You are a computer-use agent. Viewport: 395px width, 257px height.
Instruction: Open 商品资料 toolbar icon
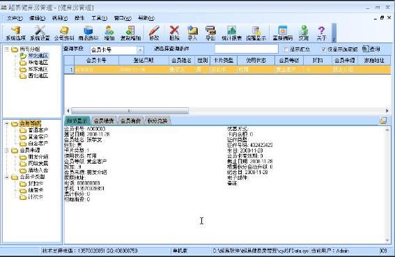tap(88, 33)
